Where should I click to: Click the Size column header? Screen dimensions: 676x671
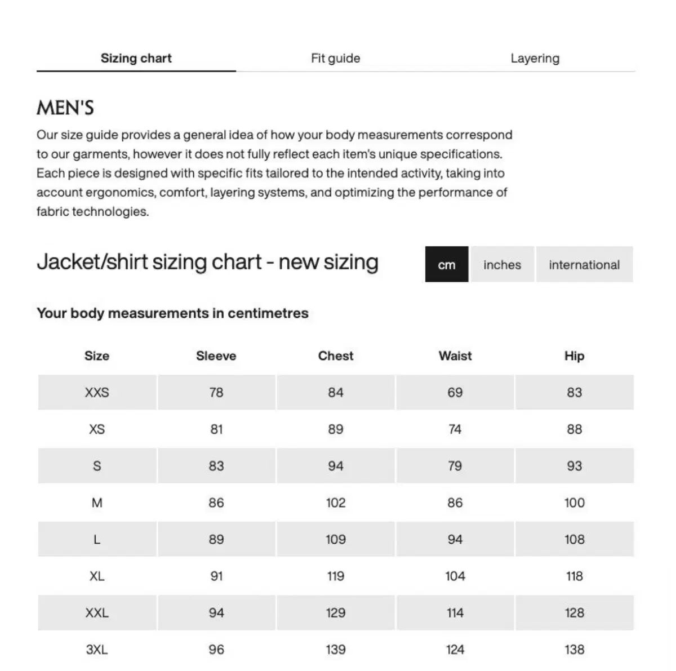point(97,356)
